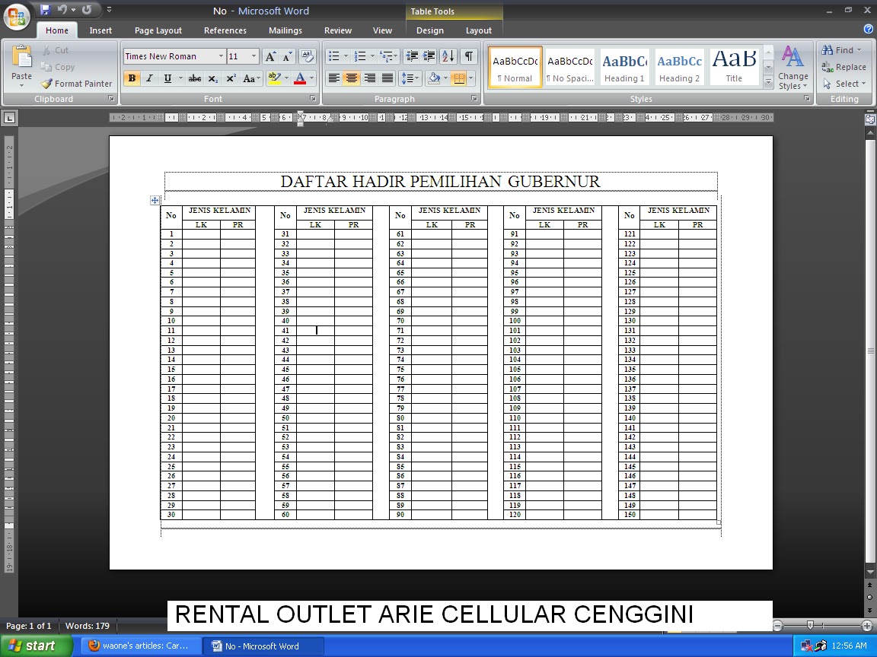This screenshot has width=877, height=657.
Task: Click the zoom slider handle
Action: coord(810,625)
